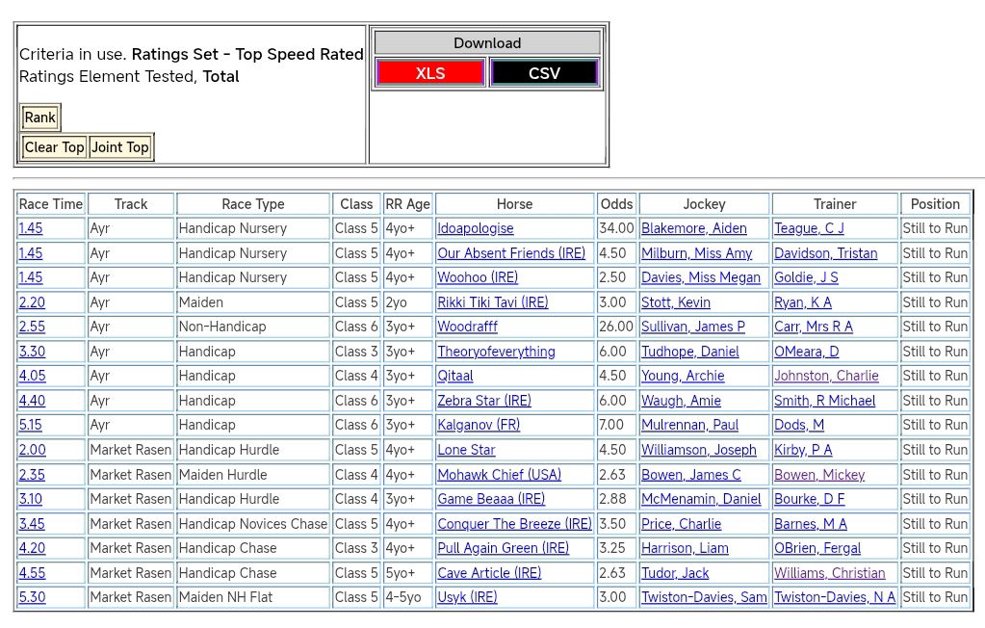
Task: Open the horse Idoapologise link
Action: (475, 228)
